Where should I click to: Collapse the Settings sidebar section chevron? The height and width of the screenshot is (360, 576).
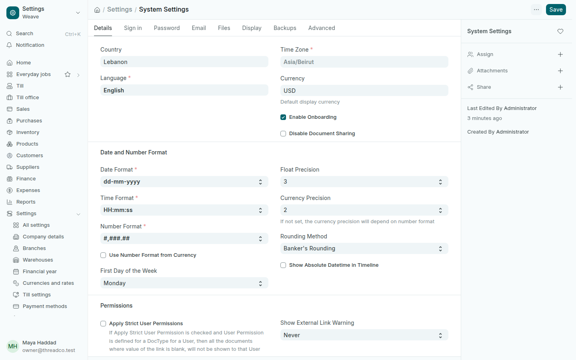click(x=78, y=214)
